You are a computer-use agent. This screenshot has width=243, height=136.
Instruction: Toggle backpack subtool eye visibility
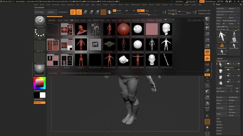pos(239,82)
